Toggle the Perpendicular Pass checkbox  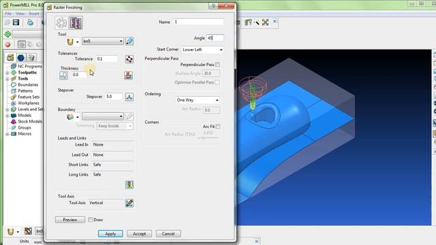pyautogui.click(x=218, y=65)
